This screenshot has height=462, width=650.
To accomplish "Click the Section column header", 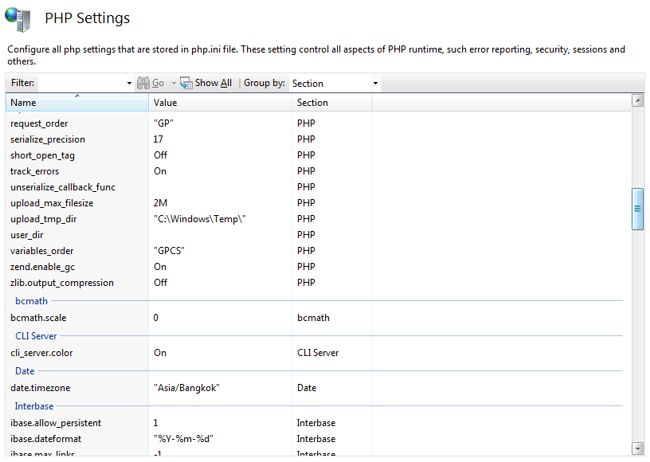I will [x=331, y=103].
